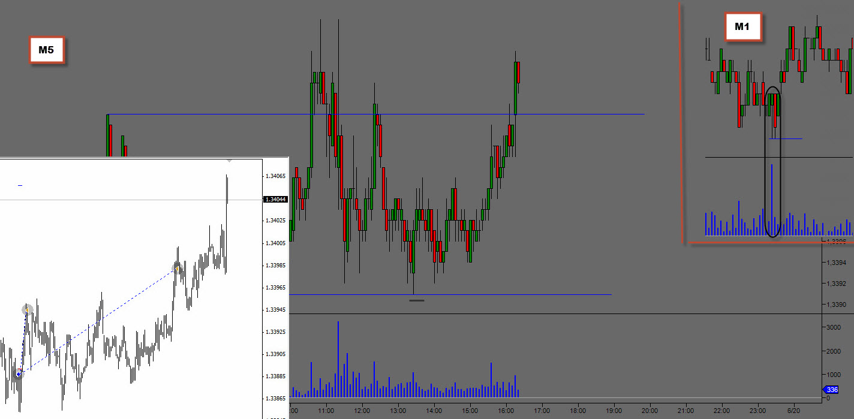Select the blue trade marker near 1.33885
Screen dimensions: 854x419
pos(19,374)
